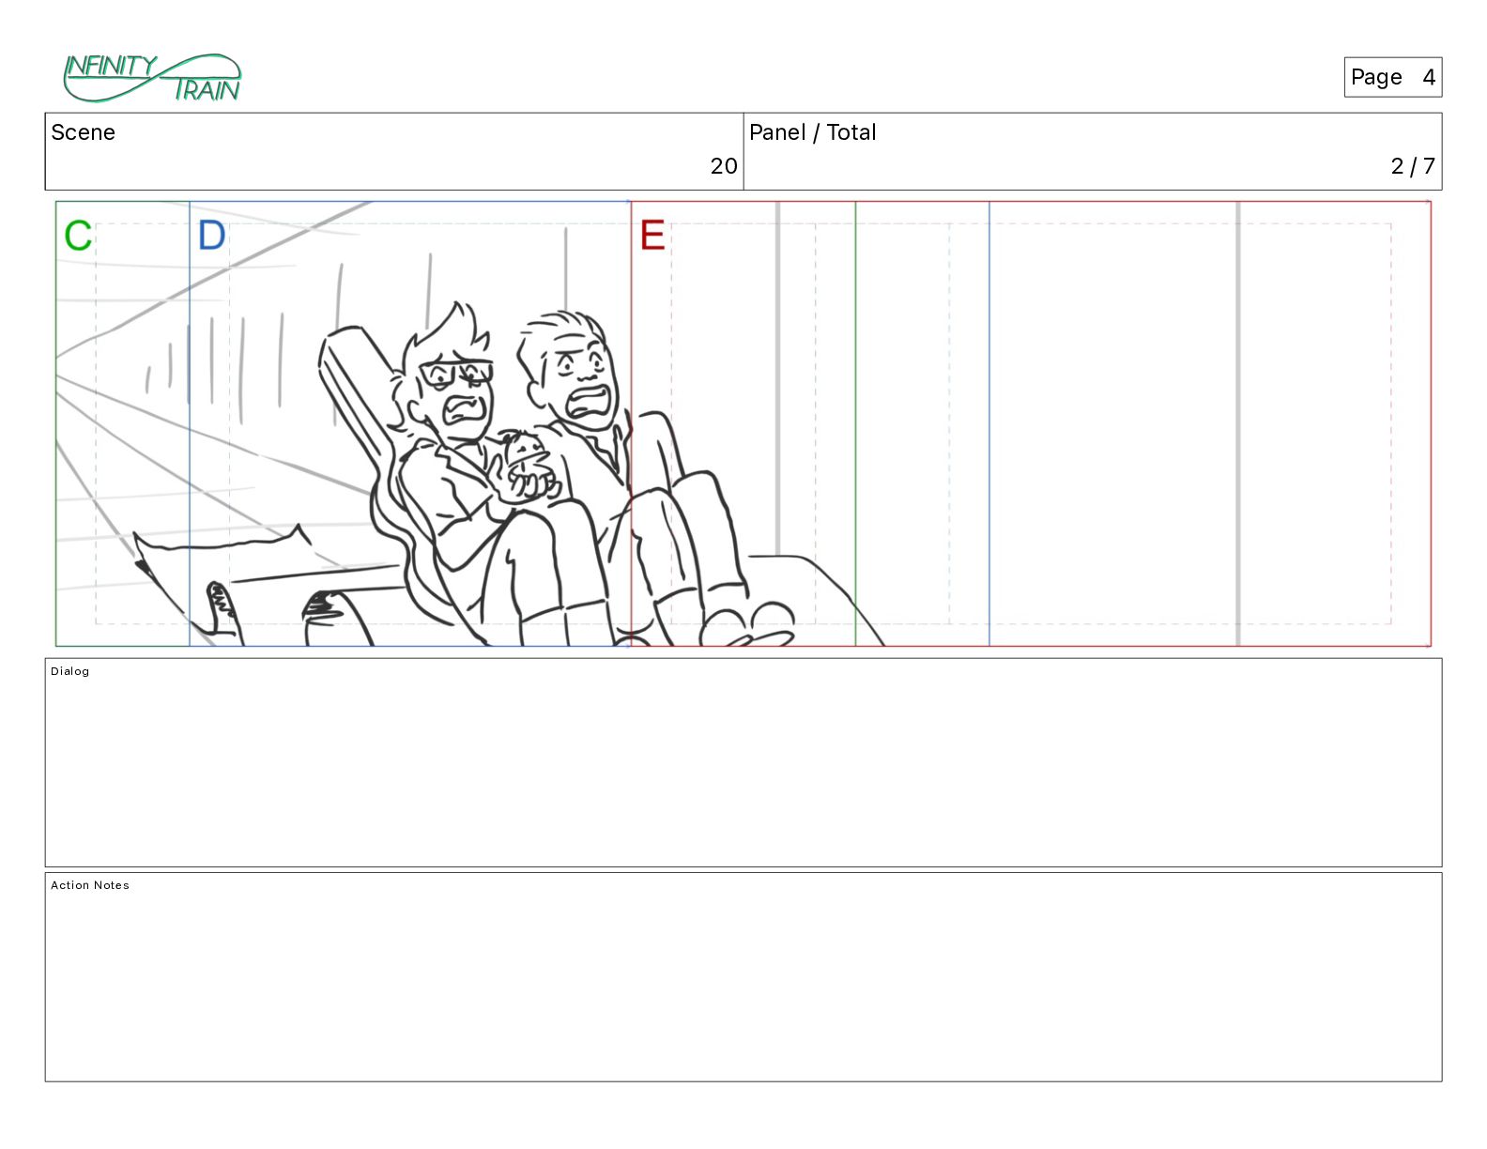Click inside the Dialog text box
The height and width of the screenshot is (1149, 1487).
743,762
